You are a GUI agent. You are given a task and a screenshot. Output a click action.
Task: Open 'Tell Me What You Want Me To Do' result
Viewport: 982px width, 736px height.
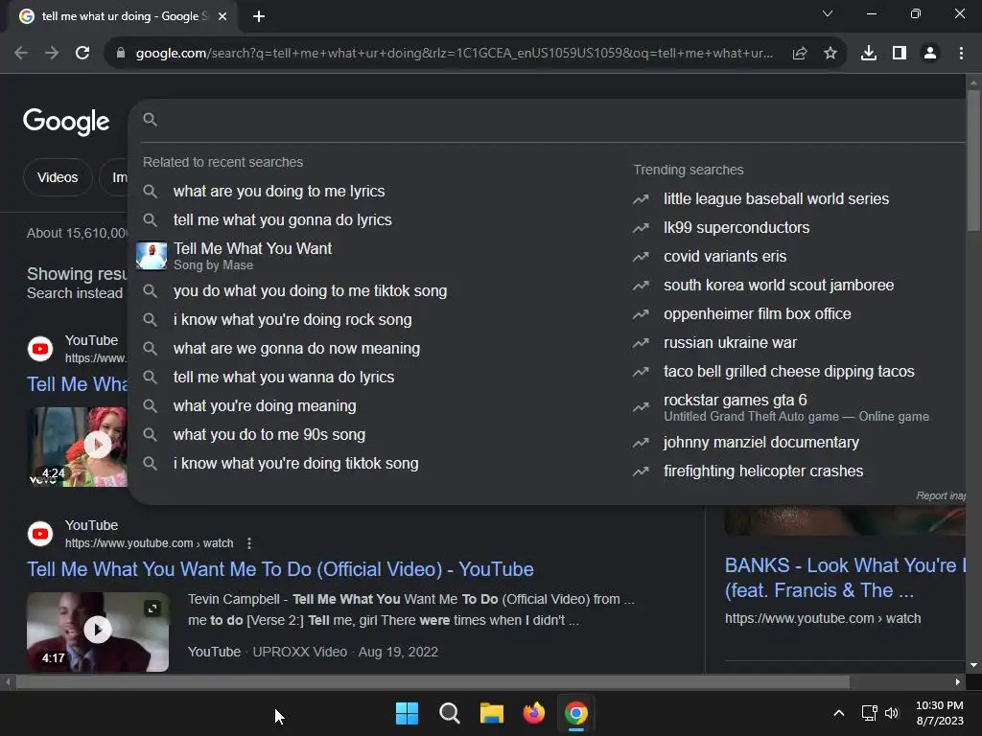click(x=280, y=569)
